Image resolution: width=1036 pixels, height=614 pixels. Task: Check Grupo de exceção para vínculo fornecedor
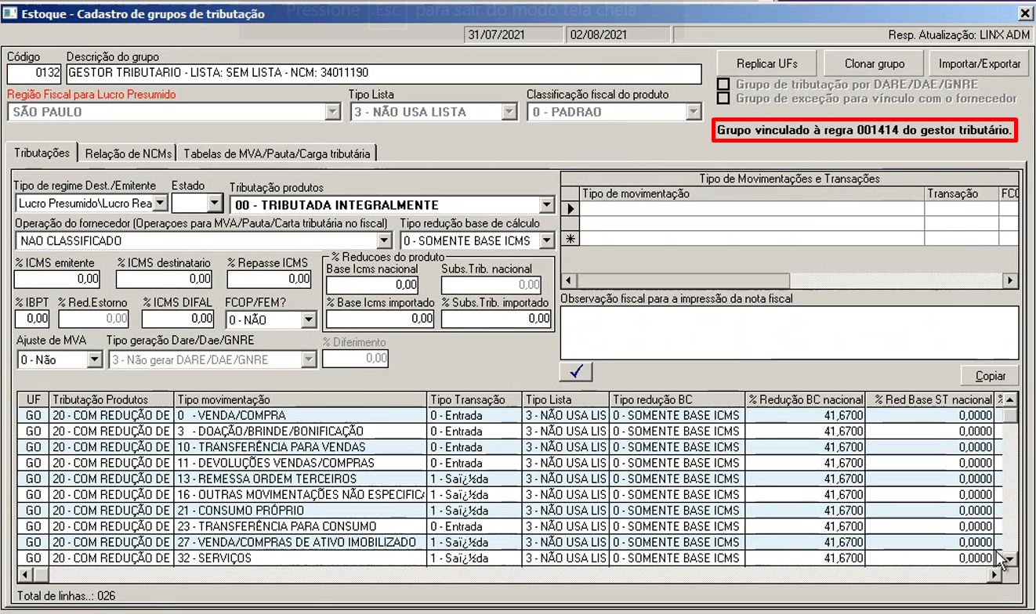coord(723,99)
